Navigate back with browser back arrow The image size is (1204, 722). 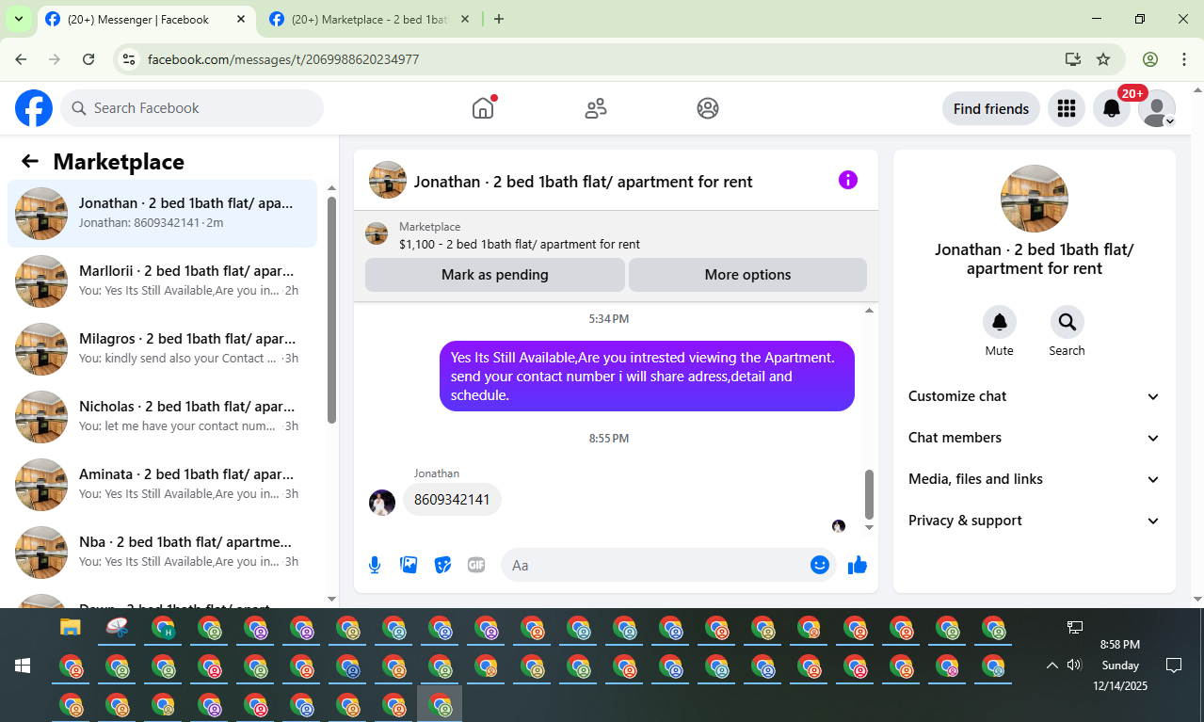coord(21,59)
